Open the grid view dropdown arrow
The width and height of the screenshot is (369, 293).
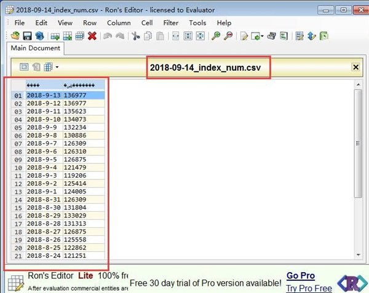coord(57,67)
